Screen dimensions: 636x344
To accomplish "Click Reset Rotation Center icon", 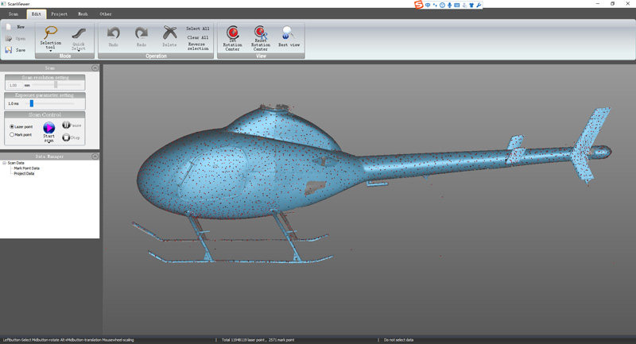I will tap(260, 33).
